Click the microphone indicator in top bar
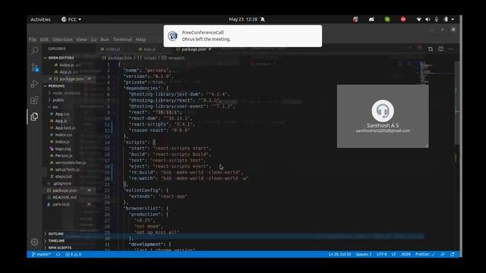Viewport: 486px width, 273px height. tap(437, 20)
